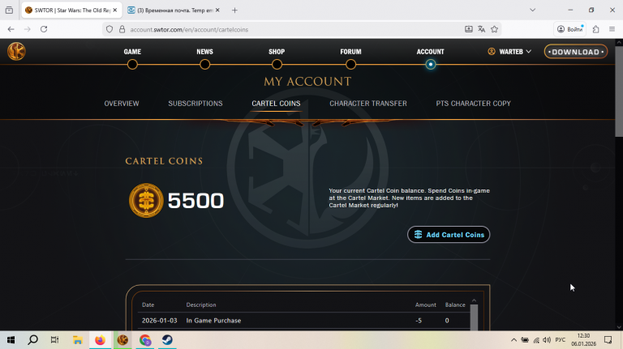Click the -5 amount cell
The width and height of the screenshot is (623, 349).
pyautogui.click(x=419, y=321)
